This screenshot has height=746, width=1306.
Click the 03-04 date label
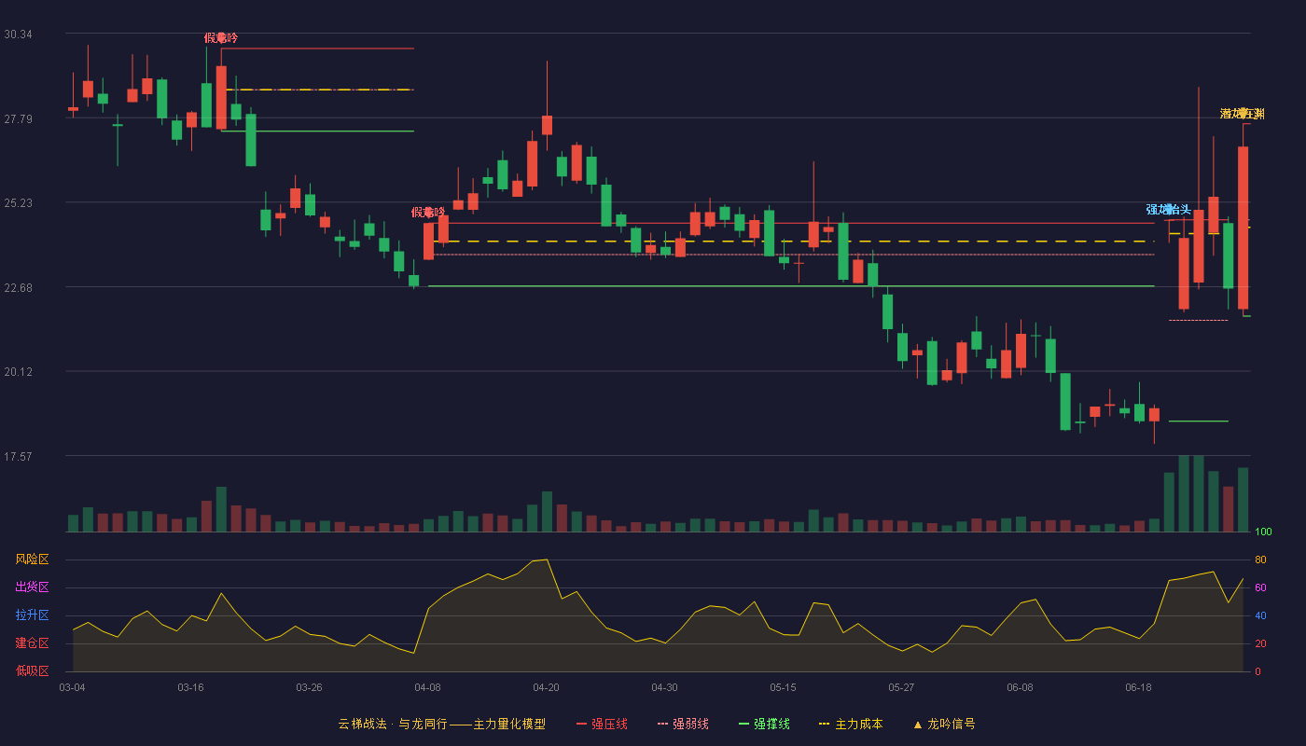pyautogui.click(x=72, y=687)
